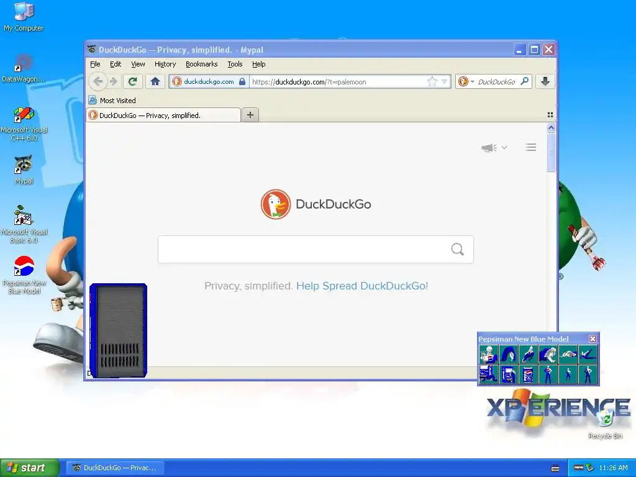This screenshot has width=636, height=477.
Task: Click the scrollbar up arrow in Mypal
Action: [x=551, y=128]
